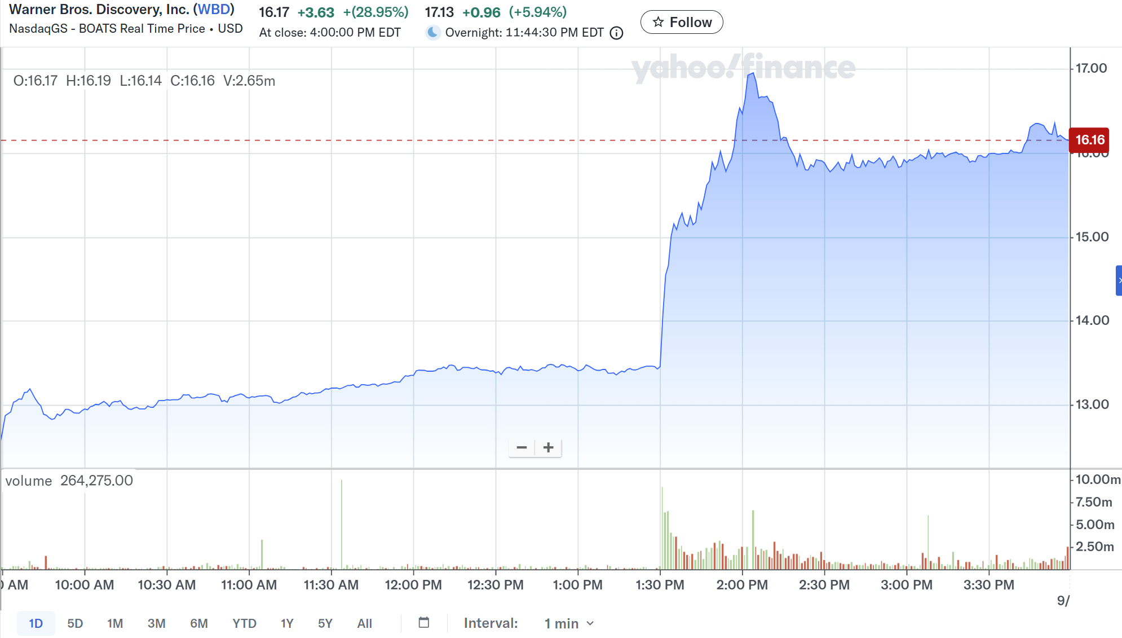The width and height of the screenshot is (1122, 638).
Task: Click the 1:00 PM time axis label
Action: [577, 585]
